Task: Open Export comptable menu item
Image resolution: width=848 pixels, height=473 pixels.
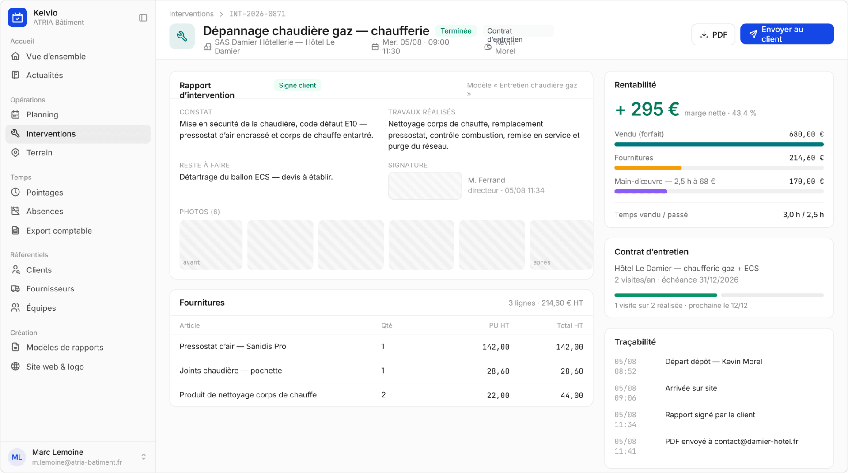Action: 78,231
